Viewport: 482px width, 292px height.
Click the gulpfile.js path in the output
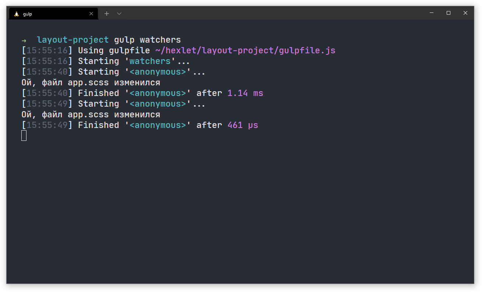pos(245,50)
